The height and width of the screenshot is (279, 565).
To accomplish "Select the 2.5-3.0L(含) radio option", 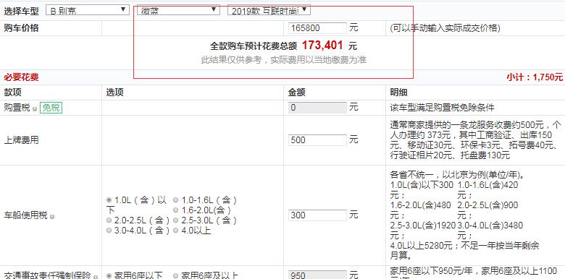I will point(175,220).
